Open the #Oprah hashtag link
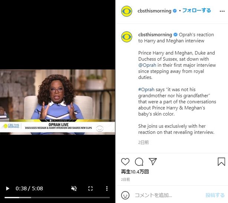Image resolution: width=228 pixels, height=203 pixels. coord(146,90)
